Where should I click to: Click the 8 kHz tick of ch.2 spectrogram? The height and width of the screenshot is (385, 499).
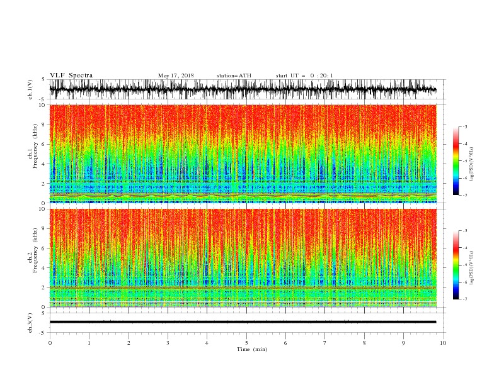(x=44, y=229)
